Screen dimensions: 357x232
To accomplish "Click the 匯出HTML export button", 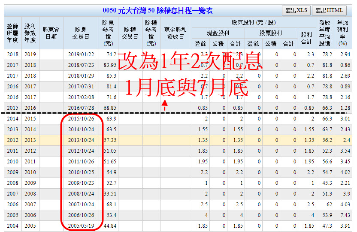I will [329, 10].
